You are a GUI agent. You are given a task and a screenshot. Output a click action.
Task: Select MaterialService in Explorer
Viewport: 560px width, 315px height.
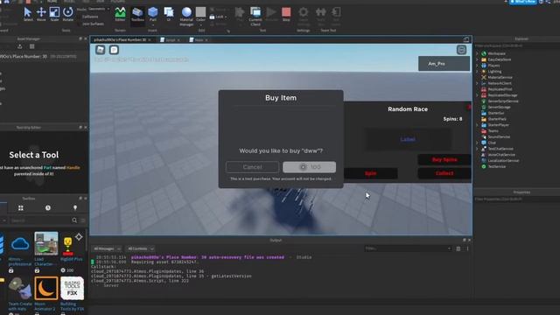[x=500, y=77]
